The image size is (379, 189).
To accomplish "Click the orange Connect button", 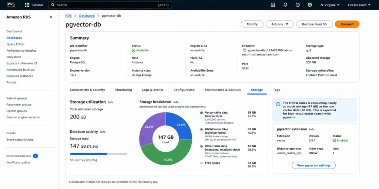I will 347,24.
